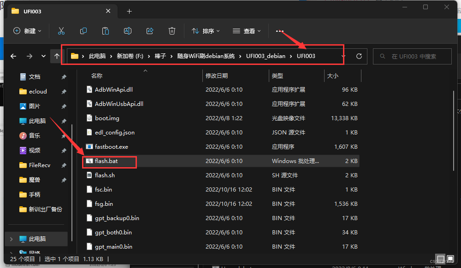This screenshot has width=461, height=268.
Task: Click the edl_config.json file icon
Action: 89,132
